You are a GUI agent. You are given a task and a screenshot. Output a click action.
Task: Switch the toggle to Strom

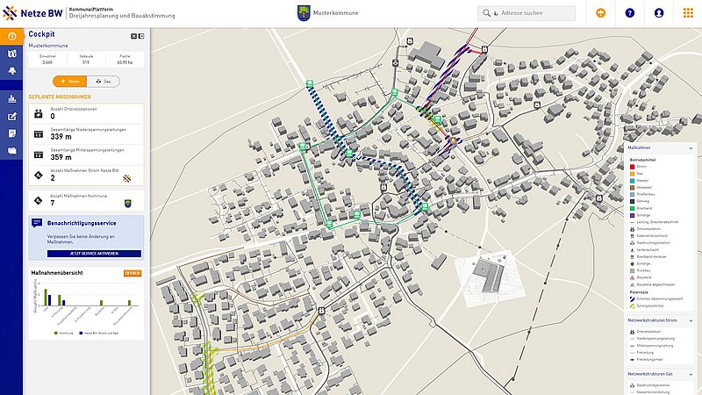click(69, 81)
